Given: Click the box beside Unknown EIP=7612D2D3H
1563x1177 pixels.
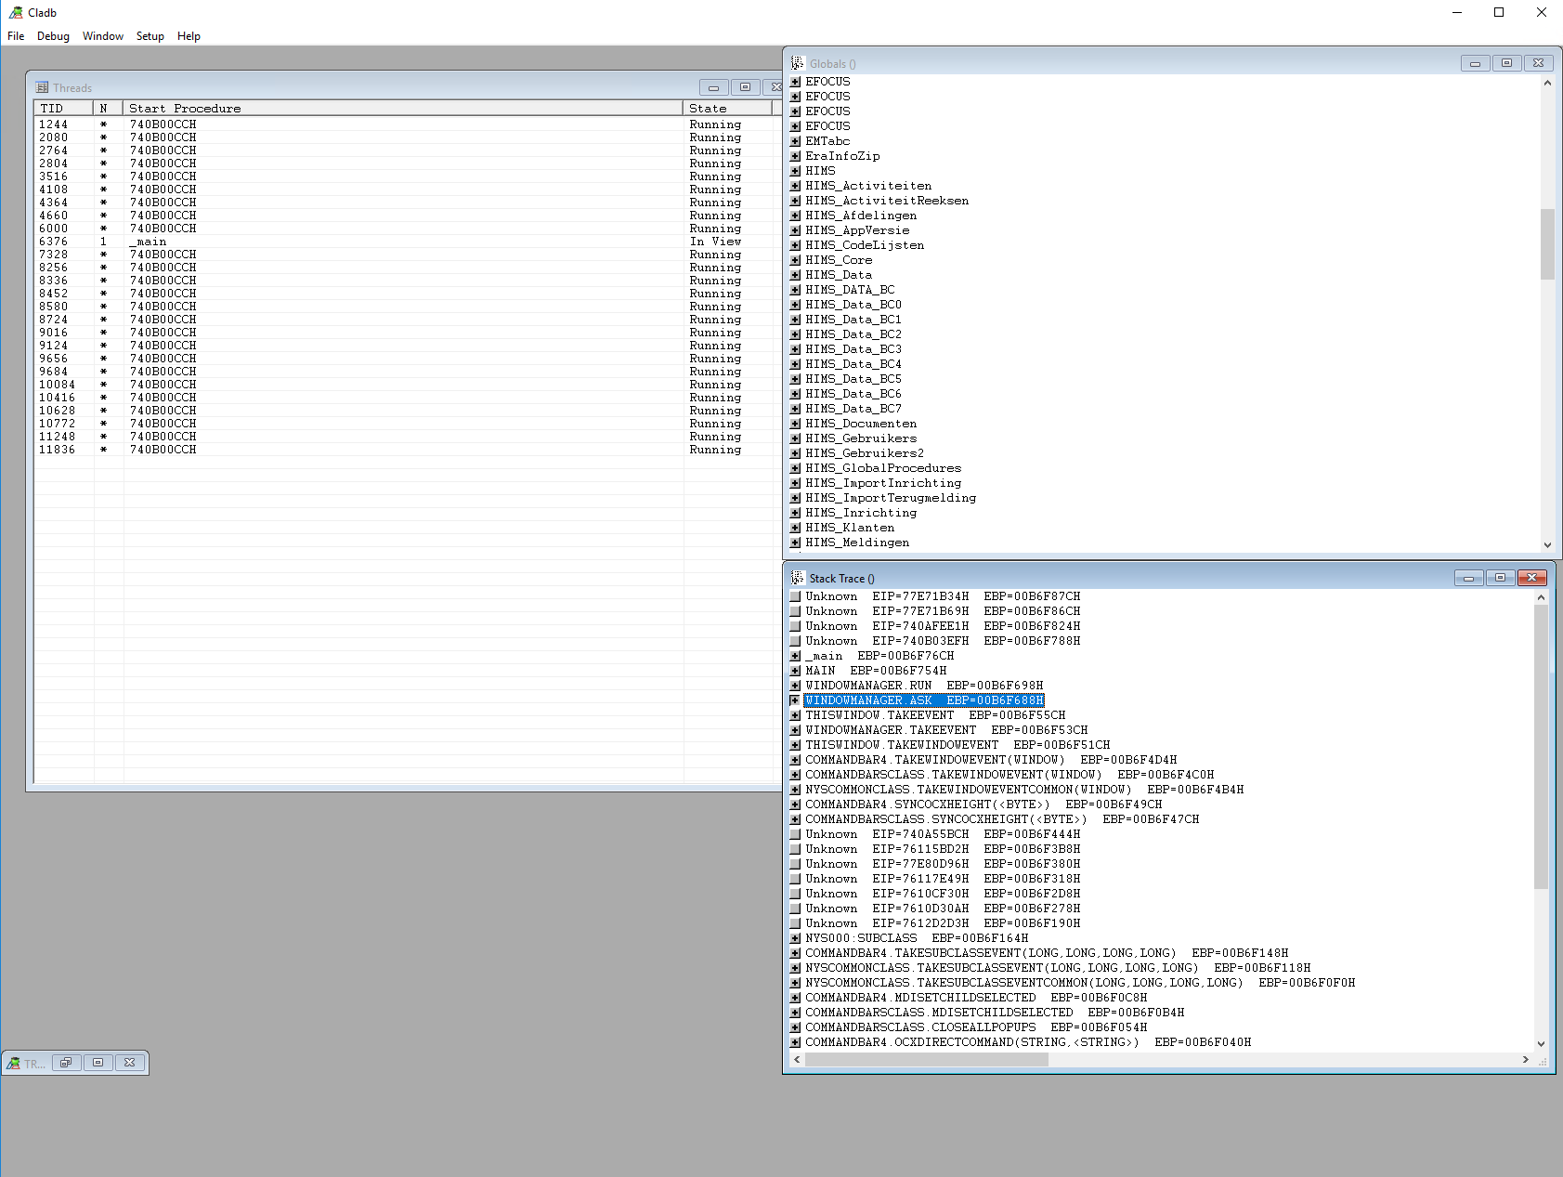Looking at the screenshot, I should tap(795, 923).
